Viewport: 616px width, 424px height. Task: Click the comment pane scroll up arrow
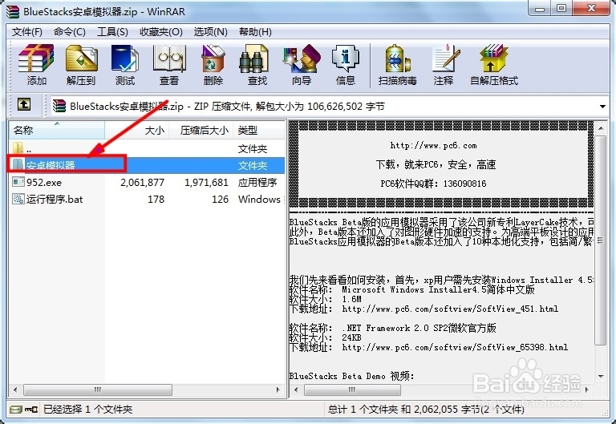pyautogui.click(x=600, y=128)
